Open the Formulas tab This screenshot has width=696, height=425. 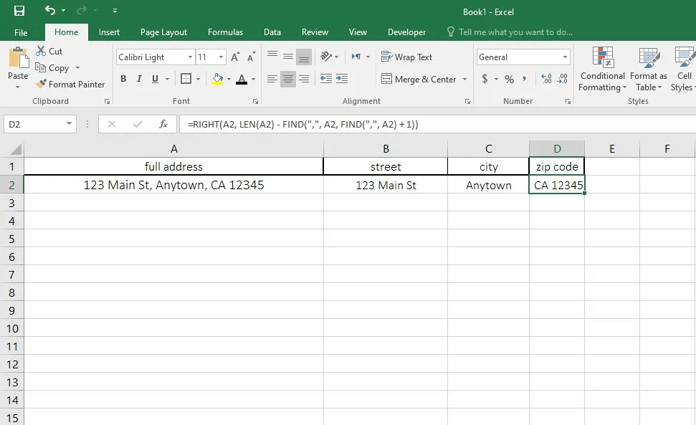coord(225,32)
